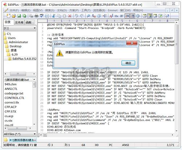Toggle the ruler display toolbar button
The image size is (182, 150).
coord(127,16)
